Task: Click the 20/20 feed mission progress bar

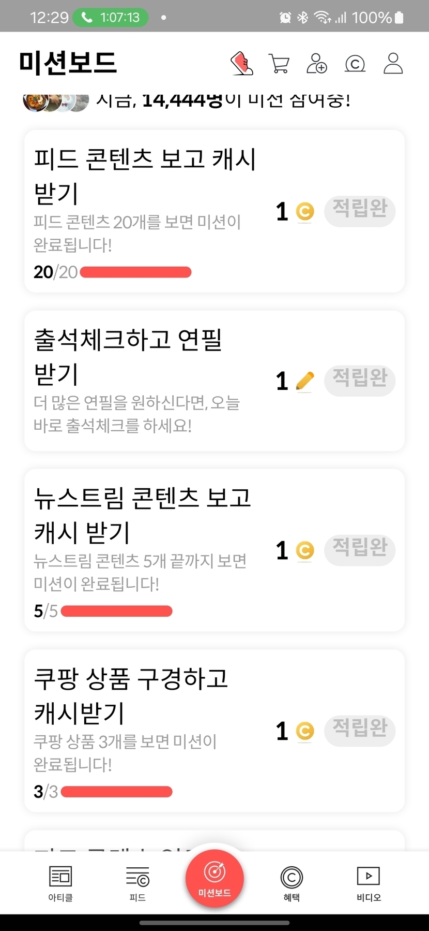Action: point(136,272)
